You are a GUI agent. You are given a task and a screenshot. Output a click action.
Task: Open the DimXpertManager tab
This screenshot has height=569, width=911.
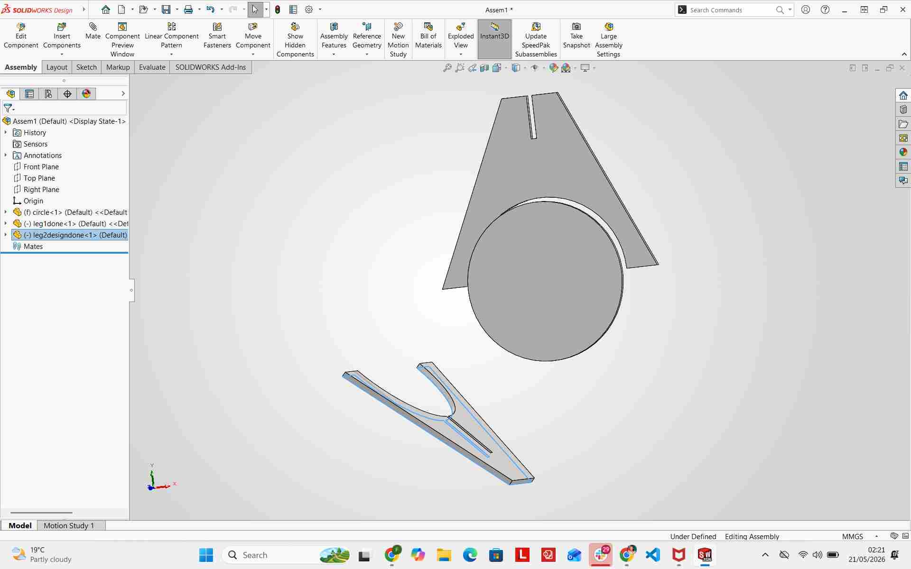click(67, 94)
